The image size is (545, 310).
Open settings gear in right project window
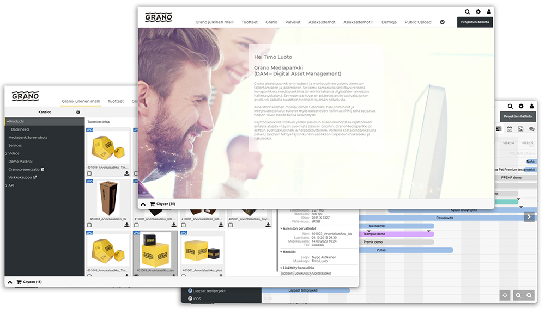coord(521,107)
